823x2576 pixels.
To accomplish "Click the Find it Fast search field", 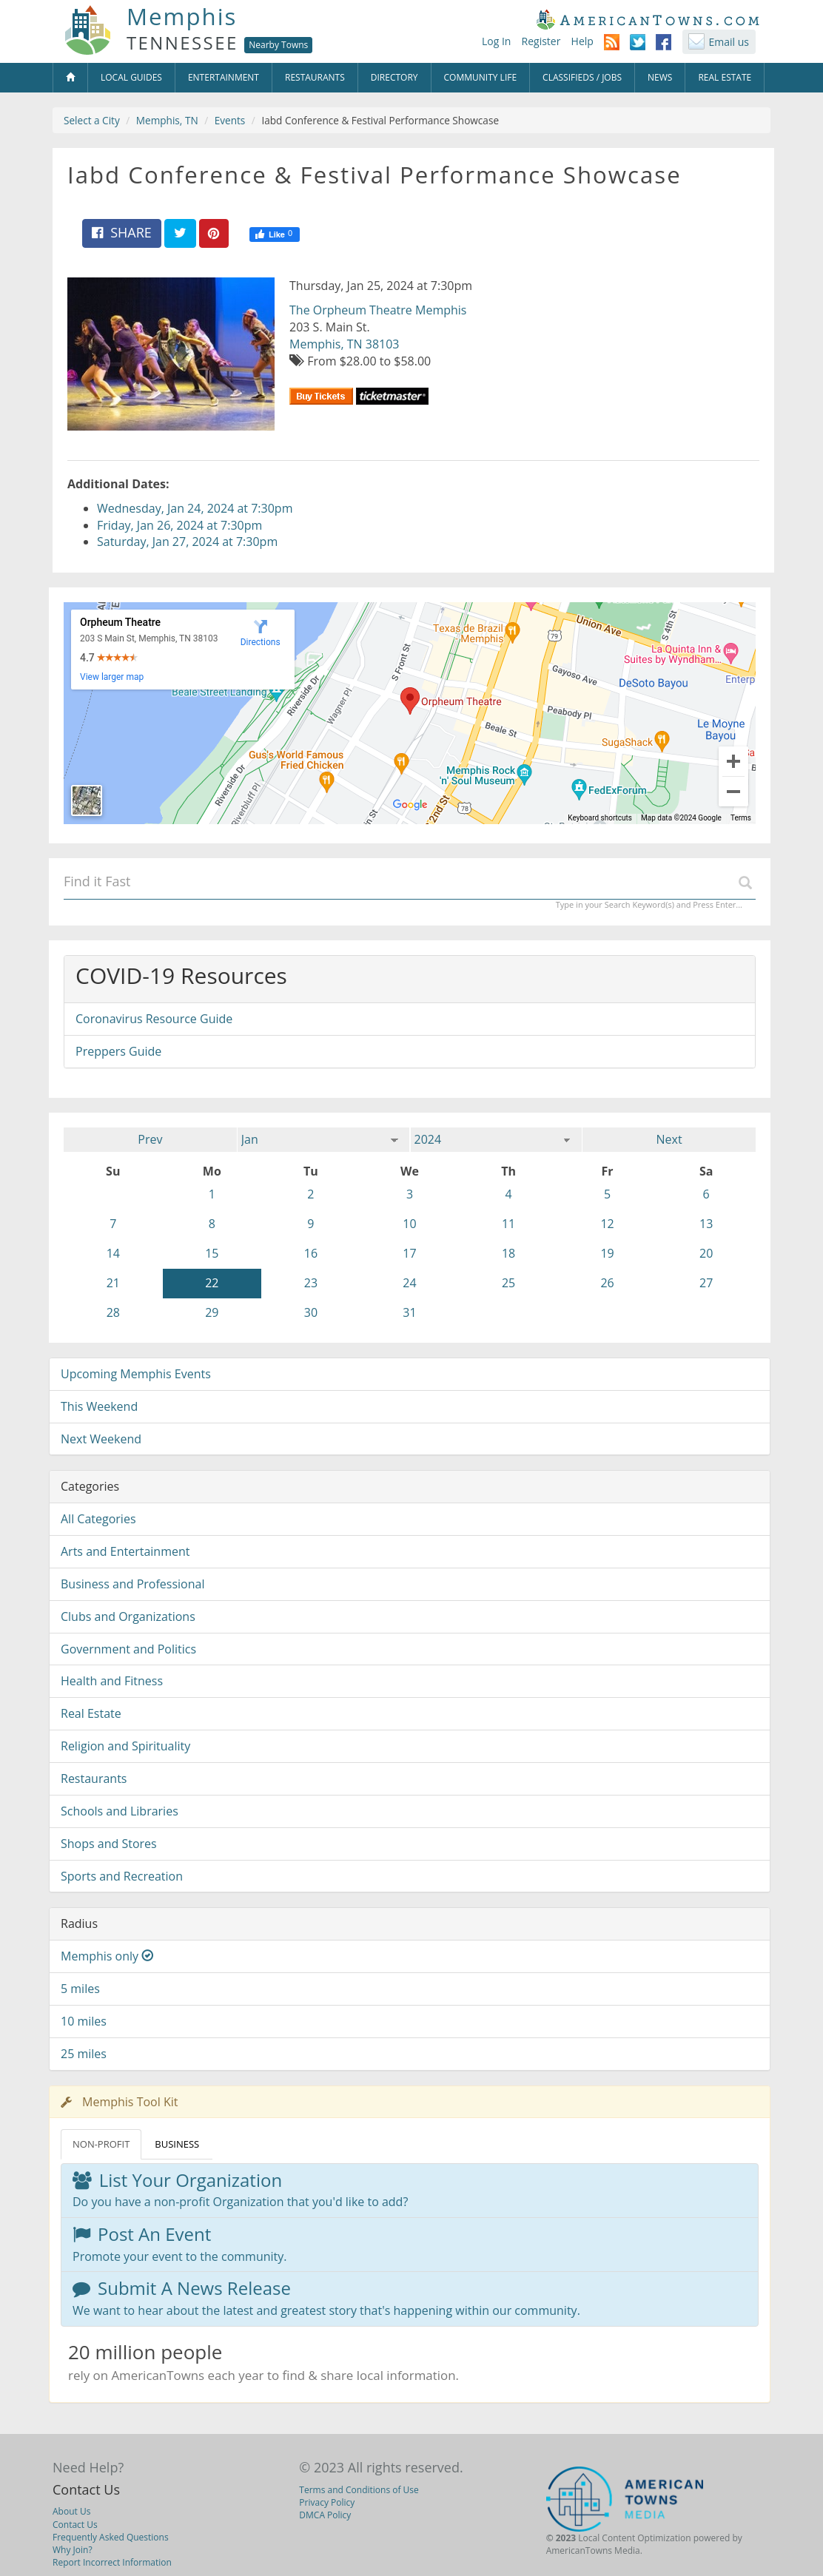I will click(x=409, y=882).
